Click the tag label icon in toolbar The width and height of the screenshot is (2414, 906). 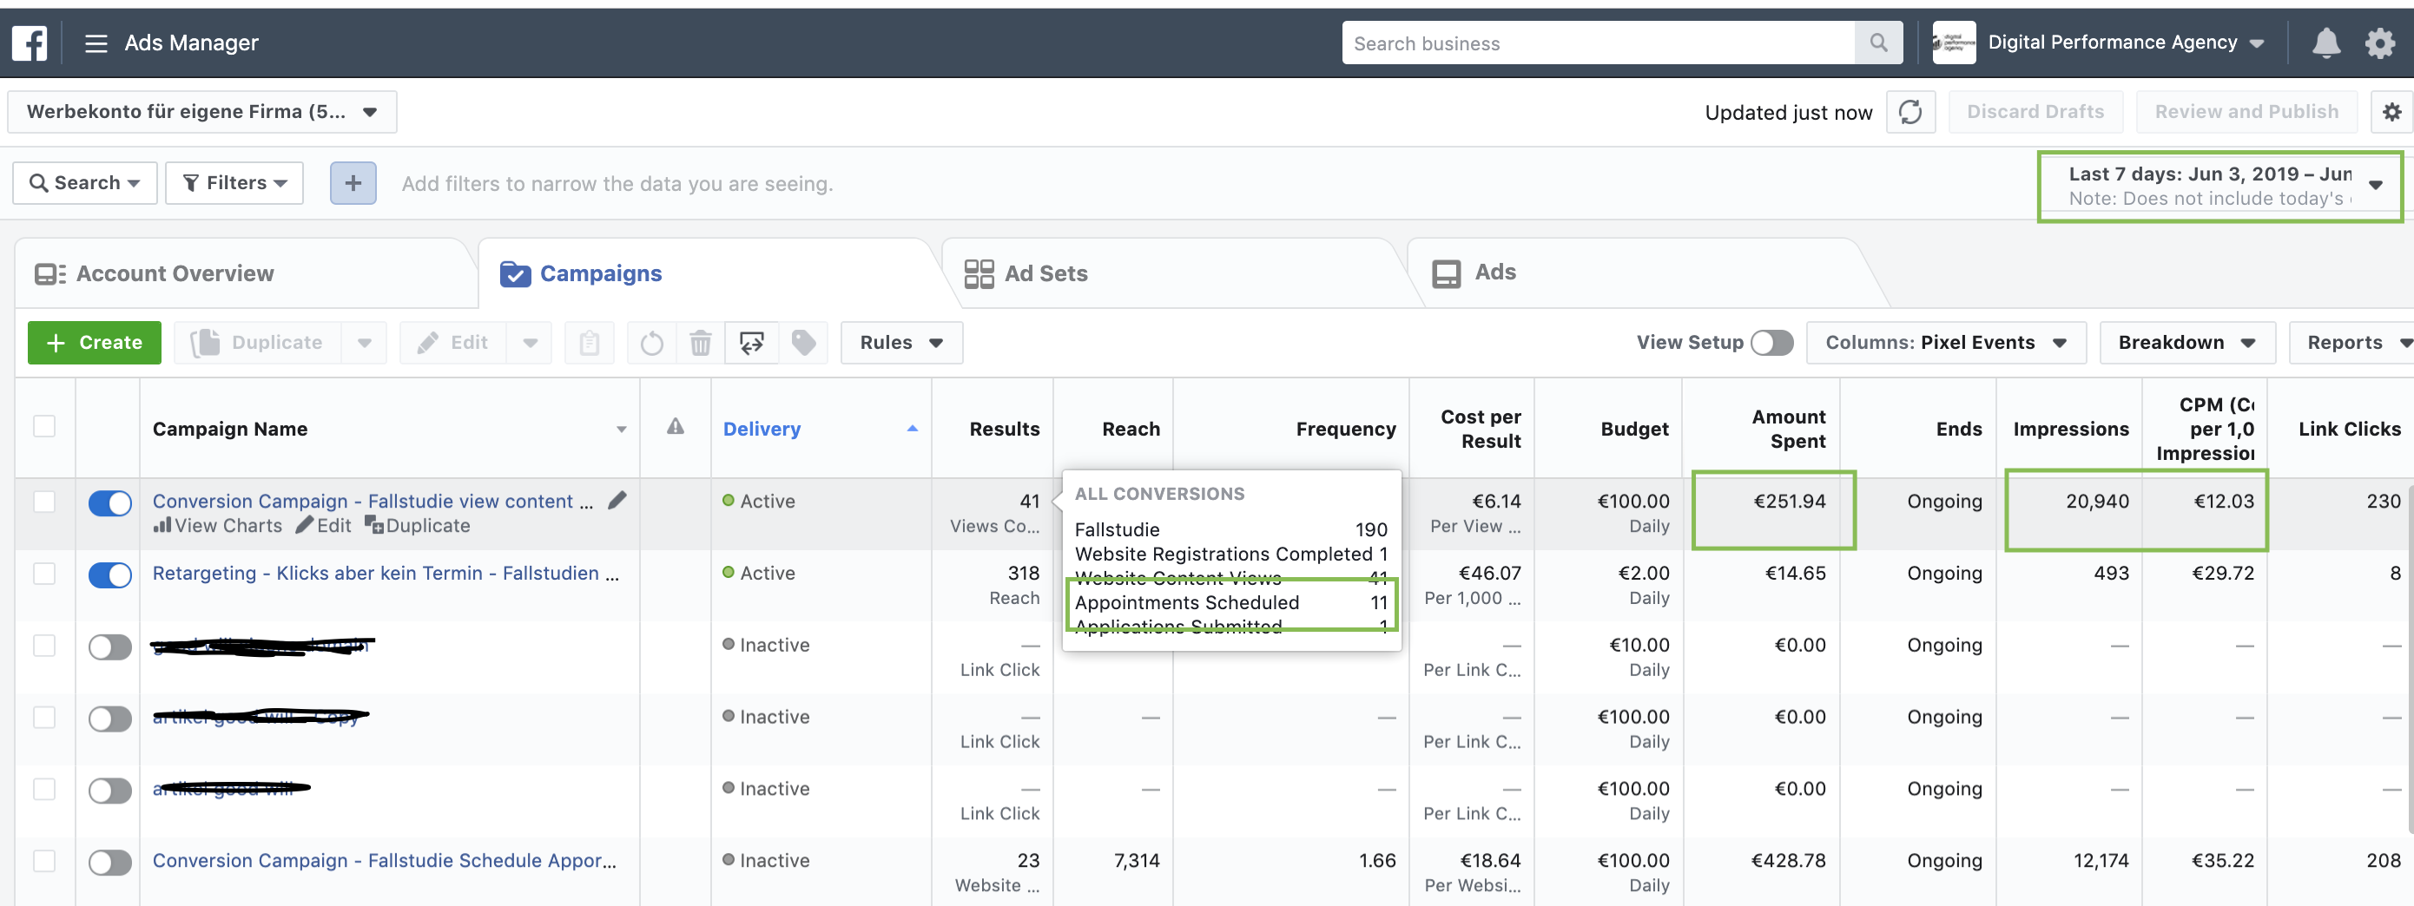[x=803, y=343]
